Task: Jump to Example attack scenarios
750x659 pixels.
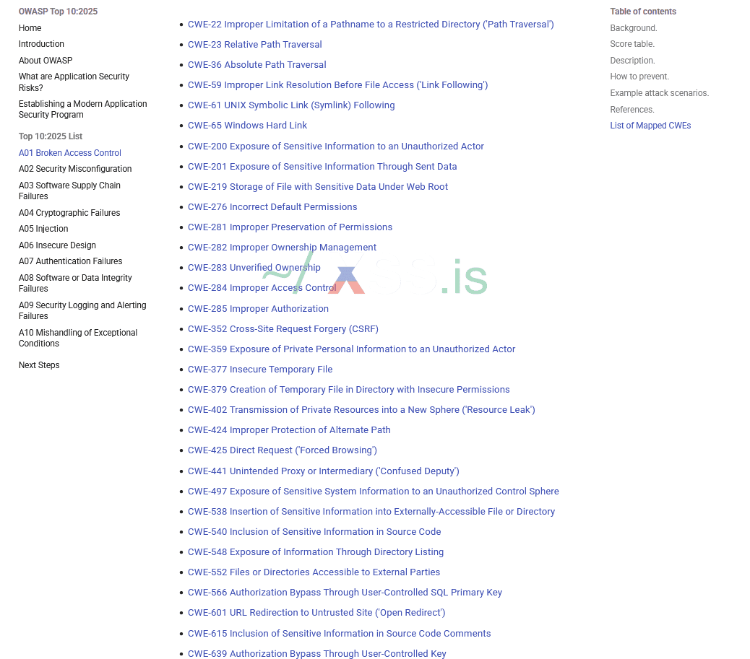Action: click(659, 93)
